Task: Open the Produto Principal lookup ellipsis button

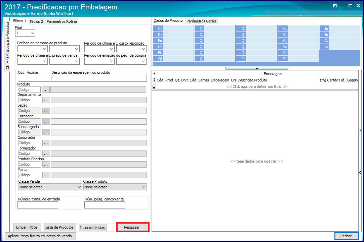Action: 46,165
